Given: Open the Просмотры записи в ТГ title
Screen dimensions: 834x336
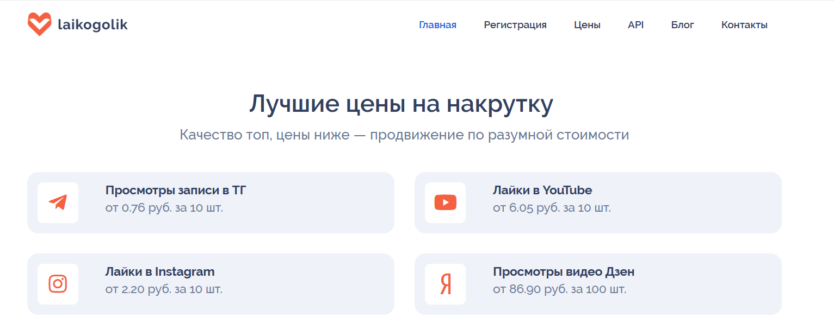Looking at the screenshot, I should pos(176,191).
